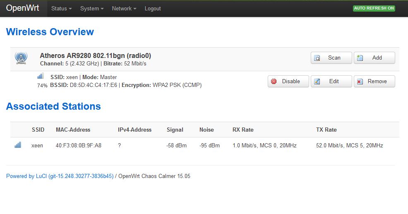408x214 pixels.
Task: Click the radio0 antenna icon
Action: [21, 58]
